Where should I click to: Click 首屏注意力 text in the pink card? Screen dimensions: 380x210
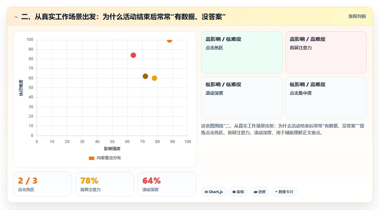pyautogui.click(x=301, y=48)
